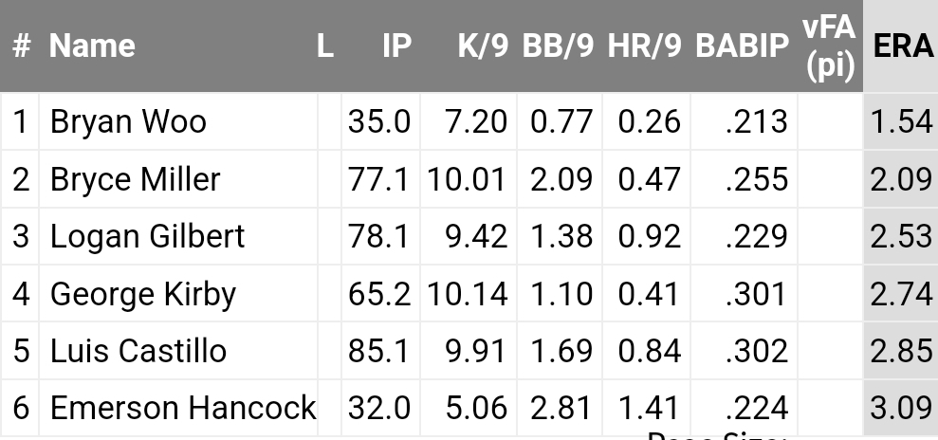Screen dimensions: 938x440
Task: Select Bryan Woo's 1.54 ERA cell
Action: (901, 121)
